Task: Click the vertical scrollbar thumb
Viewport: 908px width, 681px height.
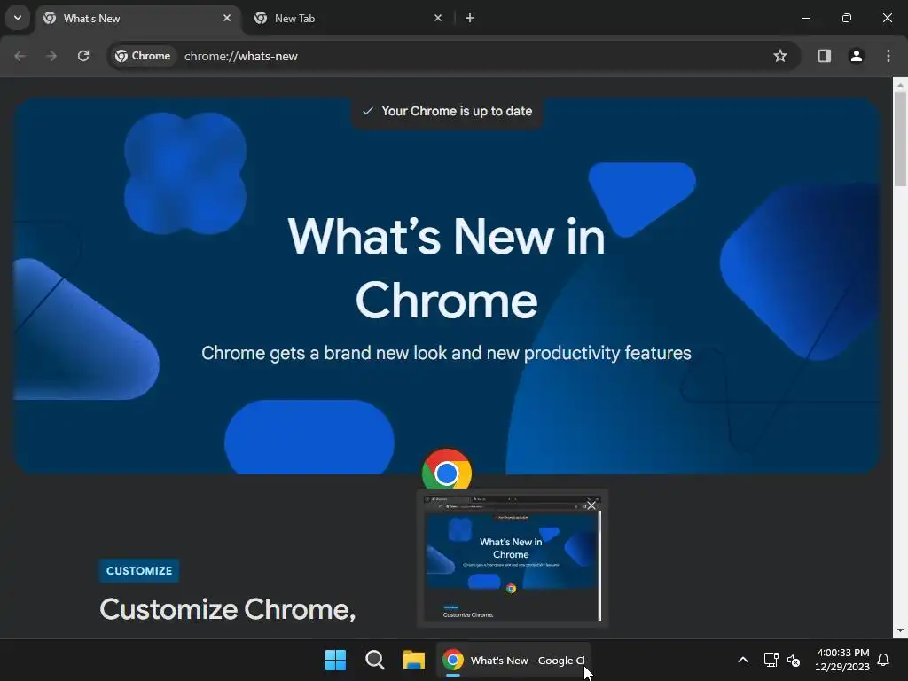Action: click(x=900, y=139)
